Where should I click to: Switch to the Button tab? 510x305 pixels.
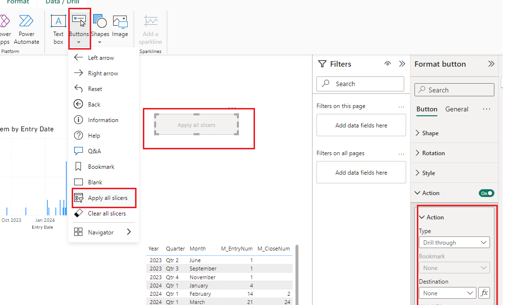point(427,109)
